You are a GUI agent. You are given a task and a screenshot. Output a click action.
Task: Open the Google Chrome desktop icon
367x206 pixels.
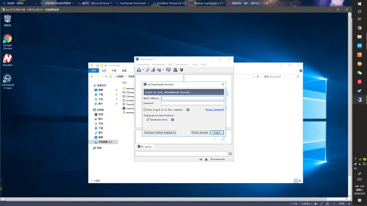click(x=7, y=42)
